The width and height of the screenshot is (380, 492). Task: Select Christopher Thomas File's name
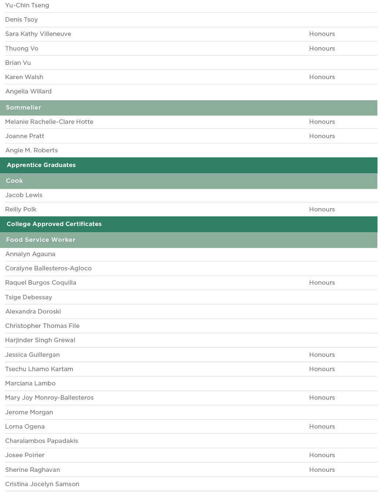pos(42,326)
